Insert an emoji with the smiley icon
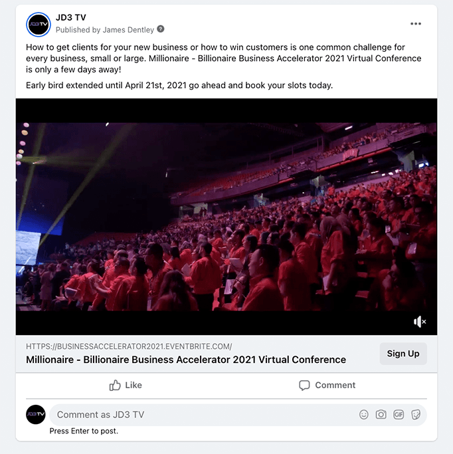The image size is (453, 454). click(x=363, y=415)
